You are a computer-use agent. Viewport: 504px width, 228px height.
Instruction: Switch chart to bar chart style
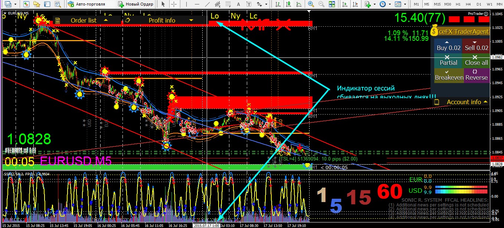pyautogui.click(x=278, y=4)
